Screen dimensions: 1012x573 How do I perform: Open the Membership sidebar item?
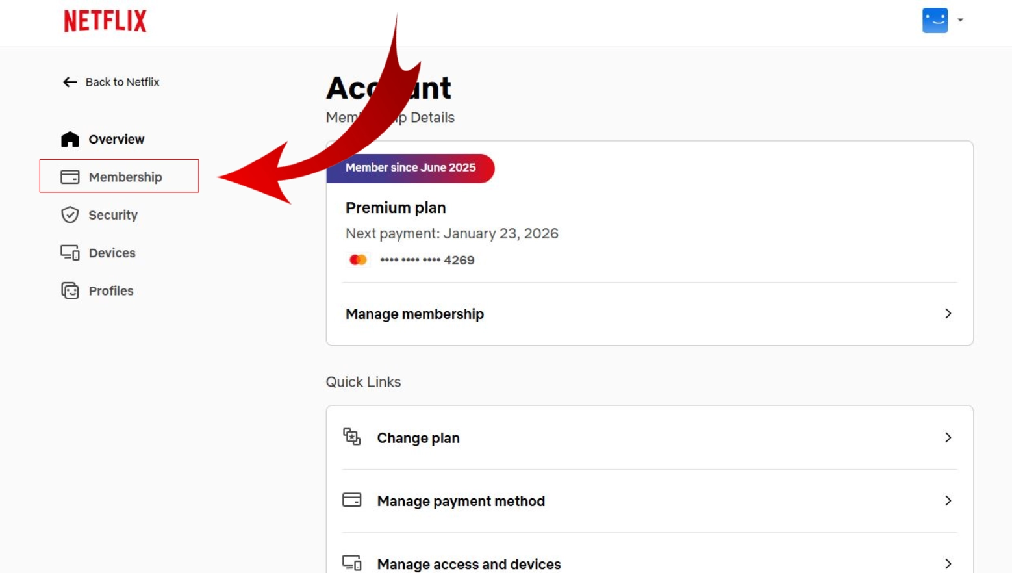point(125,177)
